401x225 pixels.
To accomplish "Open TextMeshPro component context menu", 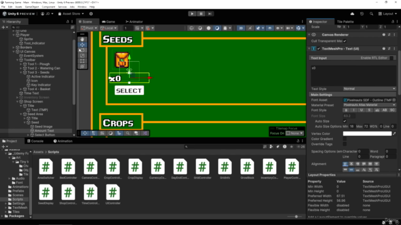I will pyautogui.click(x=394, y=49).
